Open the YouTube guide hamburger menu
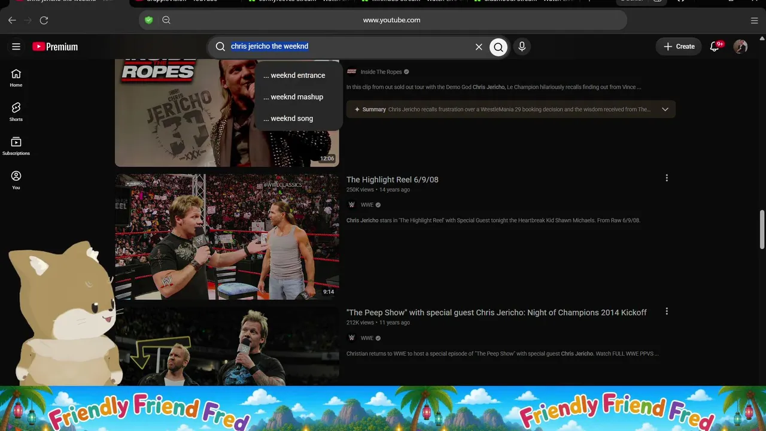766x431 pixels. click(16, 47)
